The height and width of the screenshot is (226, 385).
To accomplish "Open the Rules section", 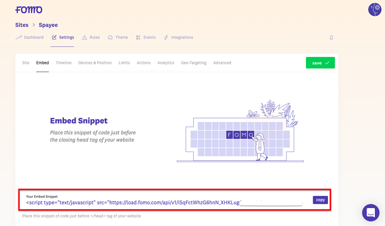I will [91, 37].
